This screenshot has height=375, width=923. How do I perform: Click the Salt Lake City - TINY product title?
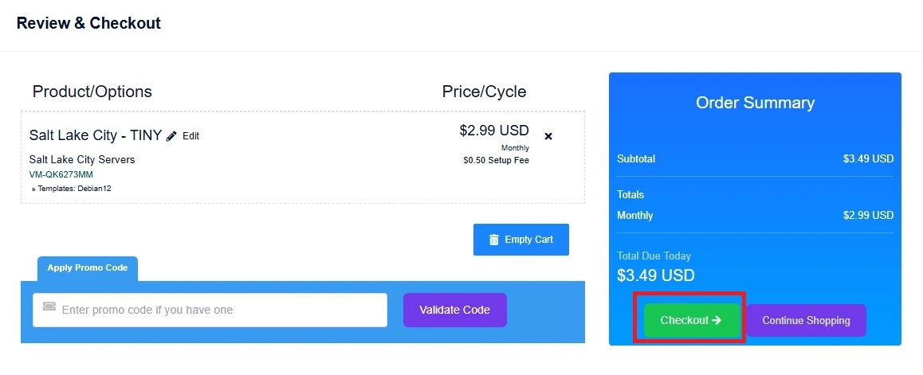(x=96, y=135)
